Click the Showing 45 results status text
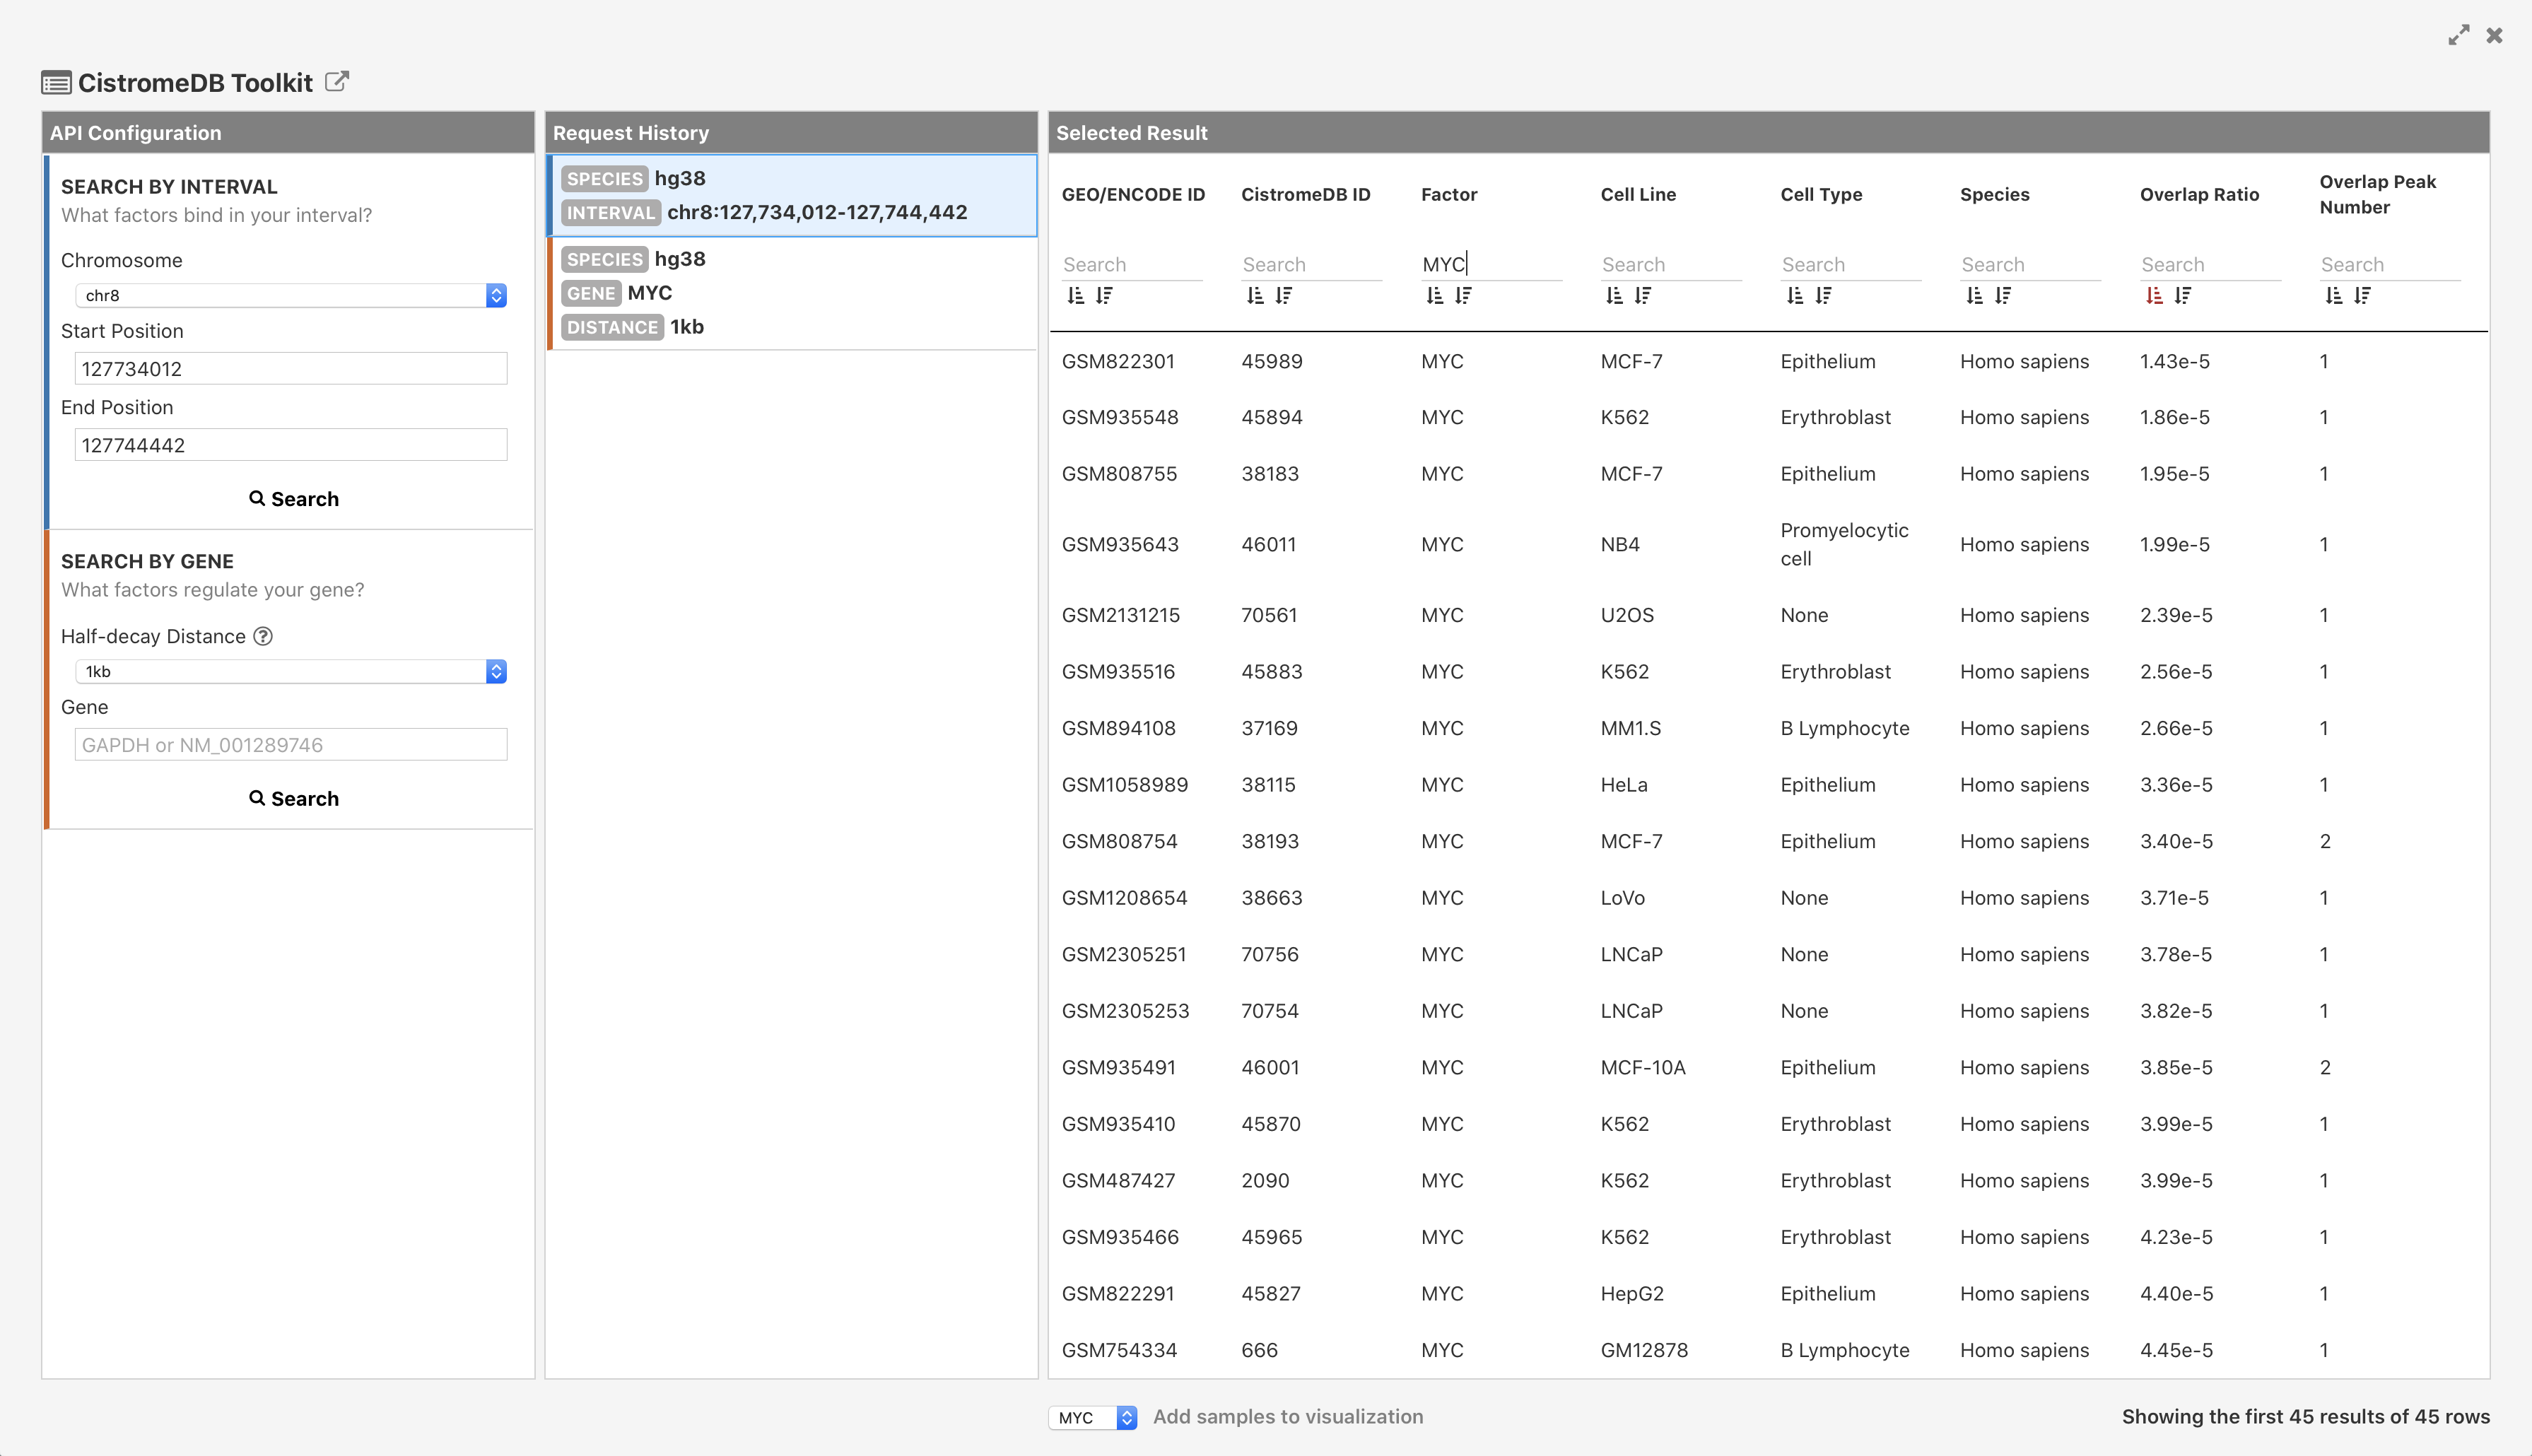The width and height of the screenshot is (2532, 1456). coord(2306,1417)
